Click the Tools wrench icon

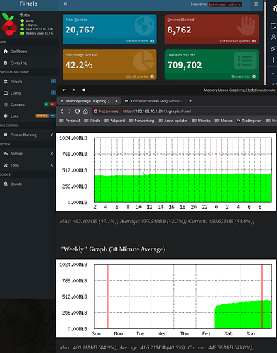(x=6, y=165)
